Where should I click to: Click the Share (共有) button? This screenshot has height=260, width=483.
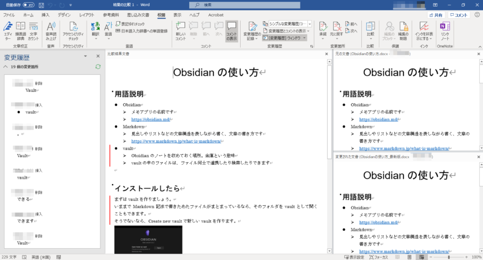435,15
